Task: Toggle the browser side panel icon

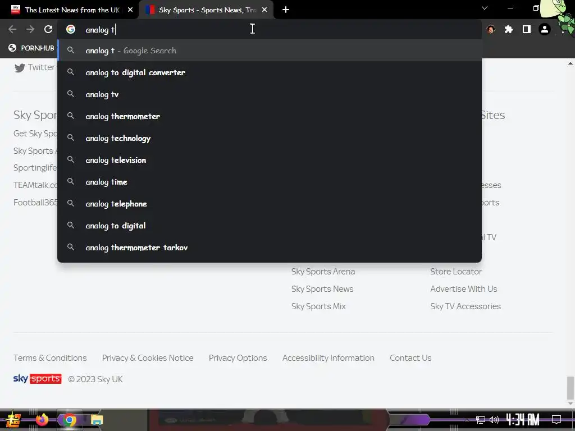Action: coord(527,29)
